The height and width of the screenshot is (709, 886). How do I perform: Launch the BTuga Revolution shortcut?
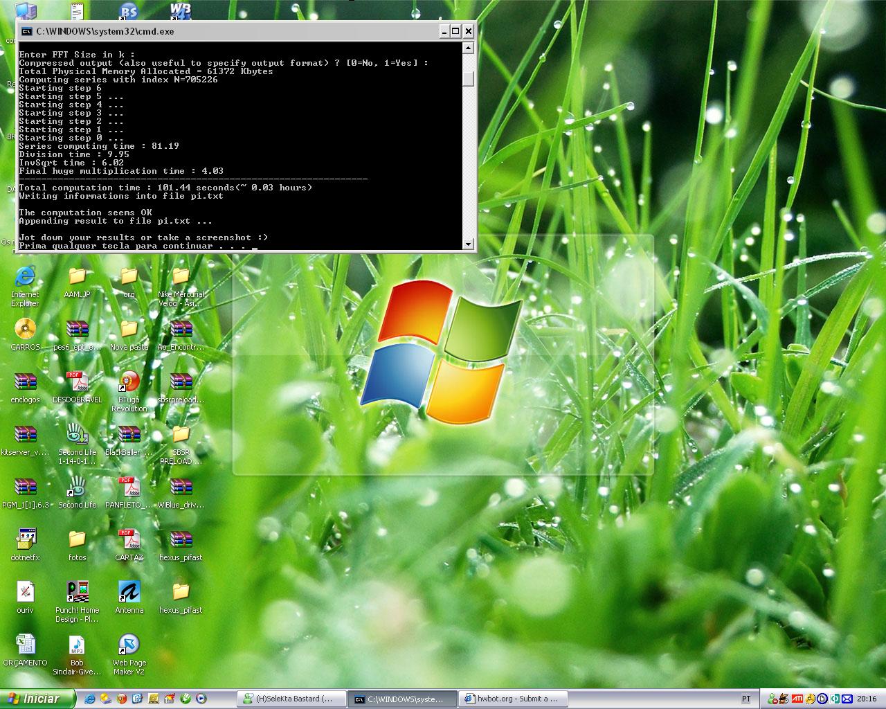pos(129,382)
